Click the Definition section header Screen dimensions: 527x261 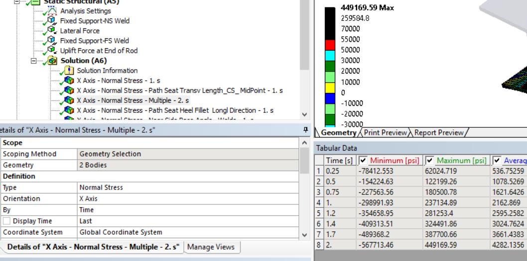[149, 176]
